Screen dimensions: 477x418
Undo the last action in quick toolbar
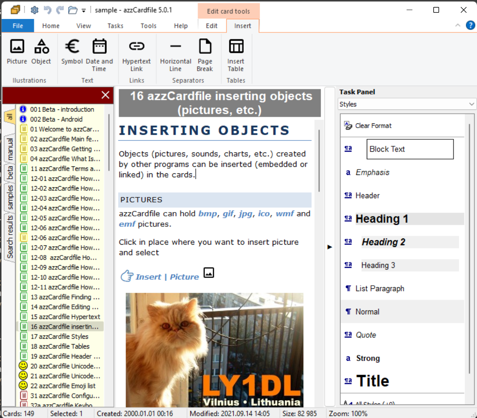tap(47, 10)
